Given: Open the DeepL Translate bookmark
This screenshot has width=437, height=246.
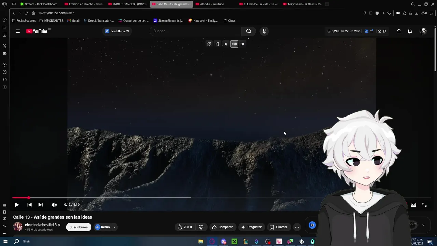Looking at the screenshot, I should (98, 20).
